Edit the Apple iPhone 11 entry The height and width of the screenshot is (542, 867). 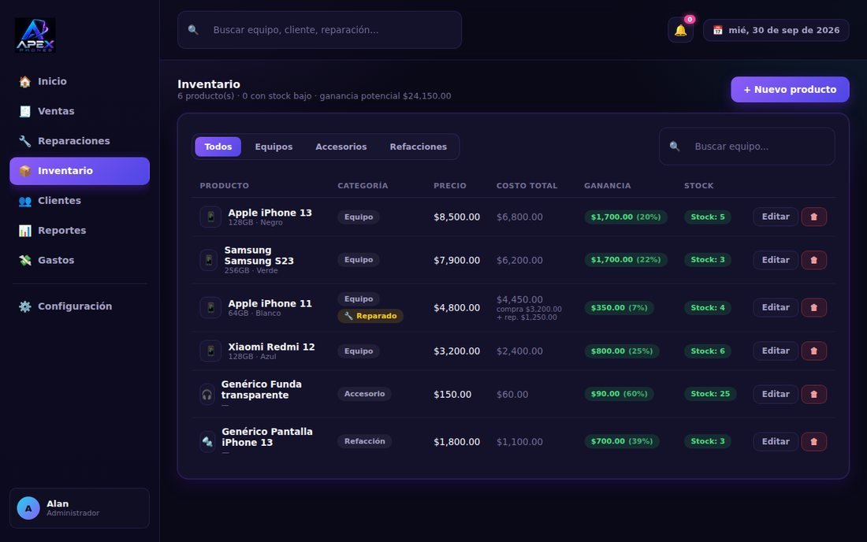click(x=776, y=307)
